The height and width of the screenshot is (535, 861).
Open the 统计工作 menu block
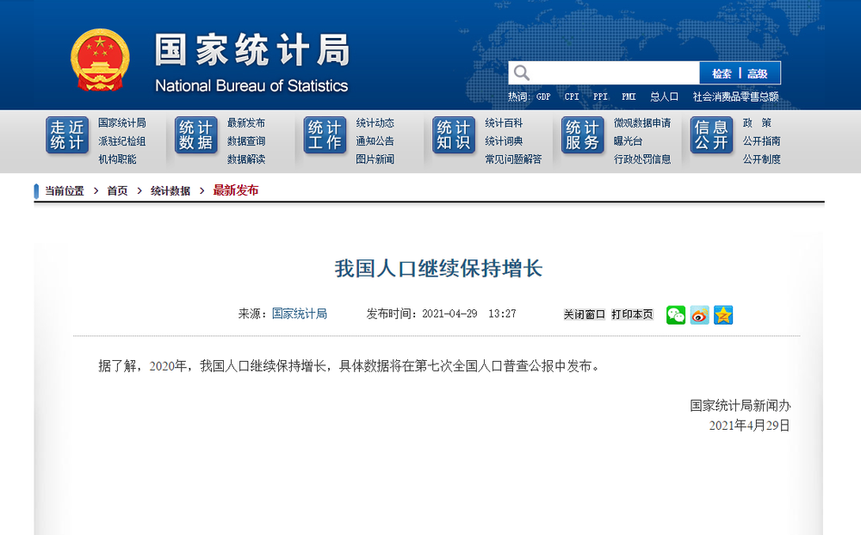pos(325,135)
